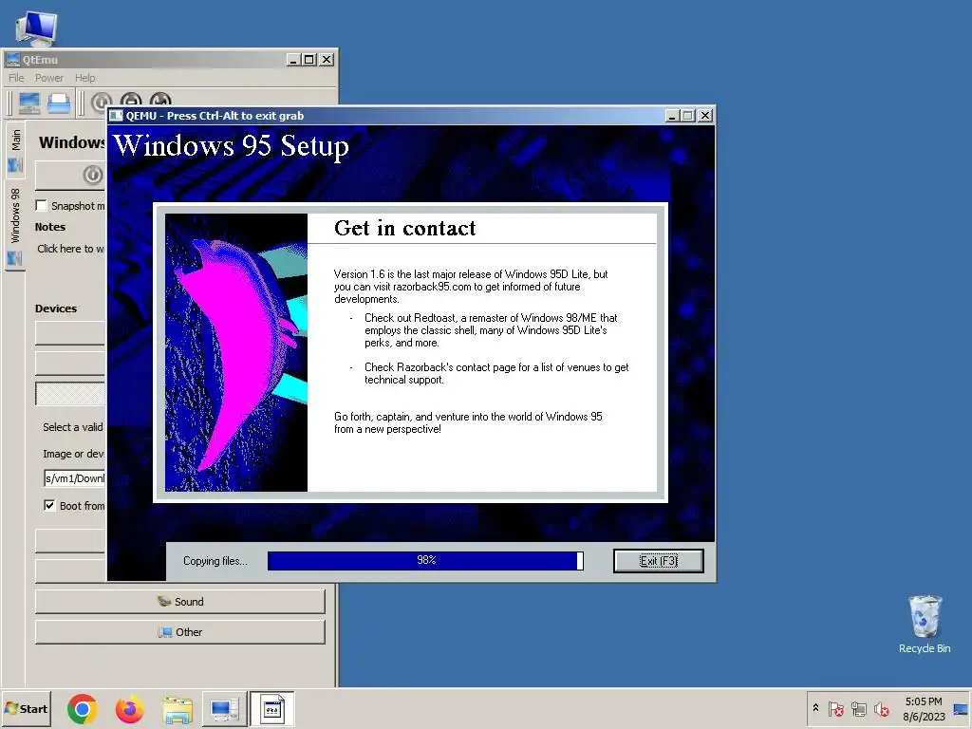The image size is (972, 729).
Task: Launch Firefox from the taskbar
Action: tap(130, 708)
